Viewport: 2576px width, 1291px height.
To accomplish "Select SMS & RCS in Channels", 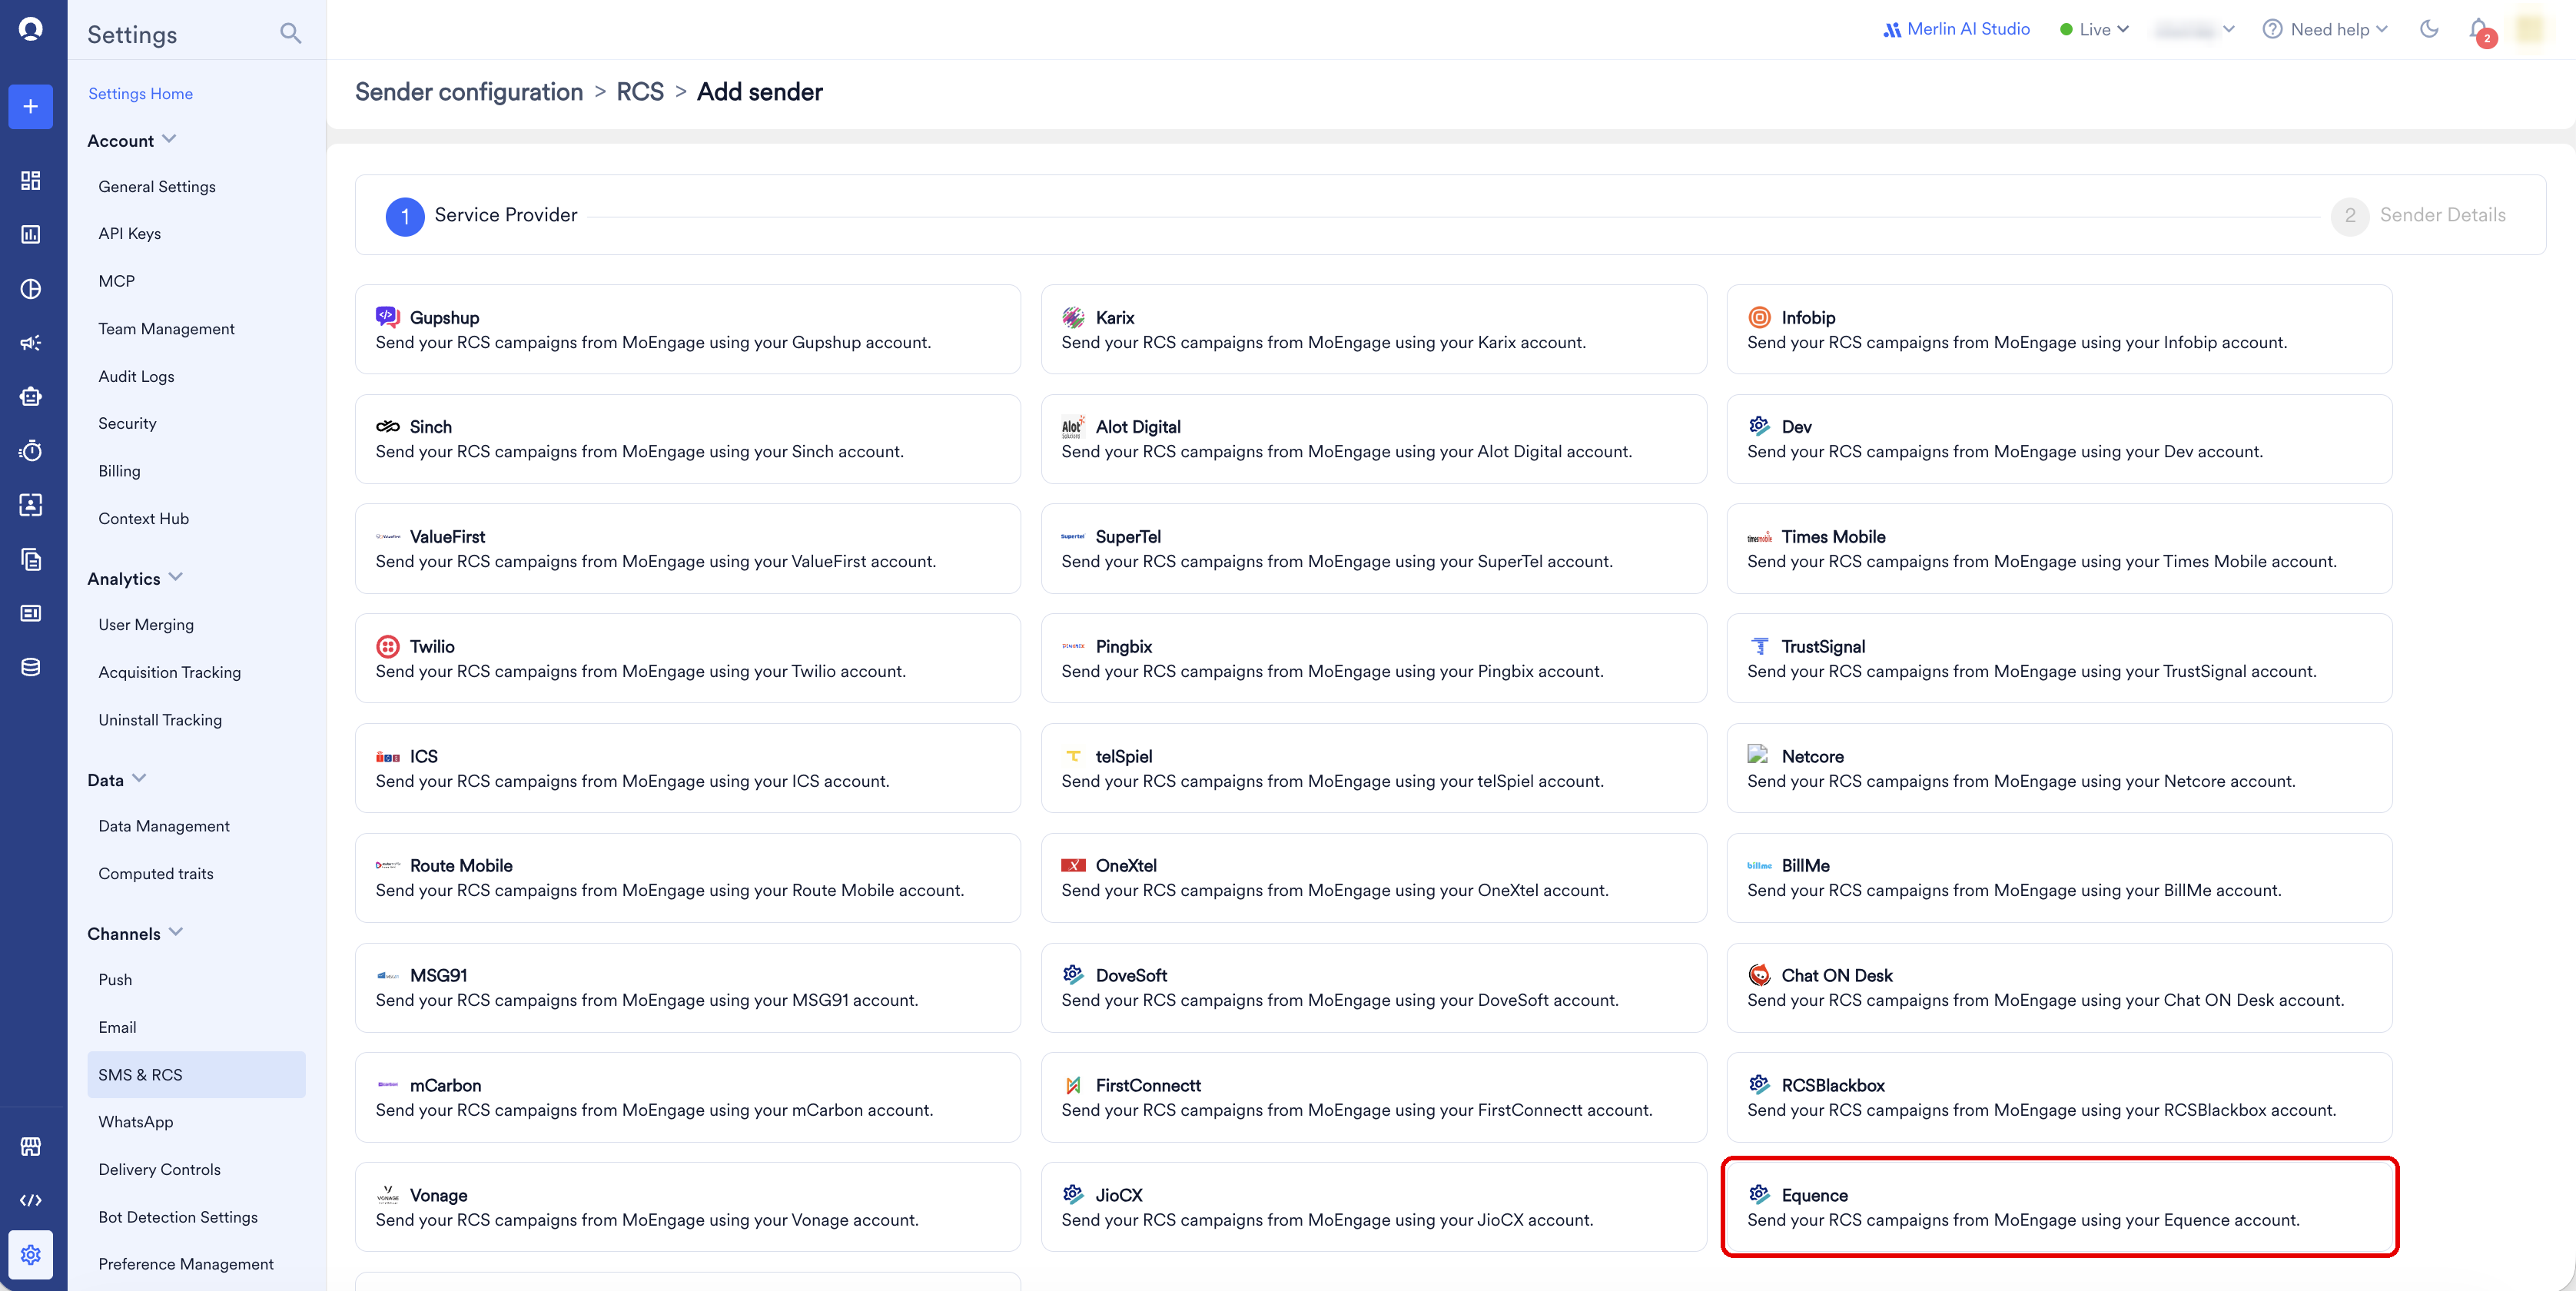I will coord(196,1075).
